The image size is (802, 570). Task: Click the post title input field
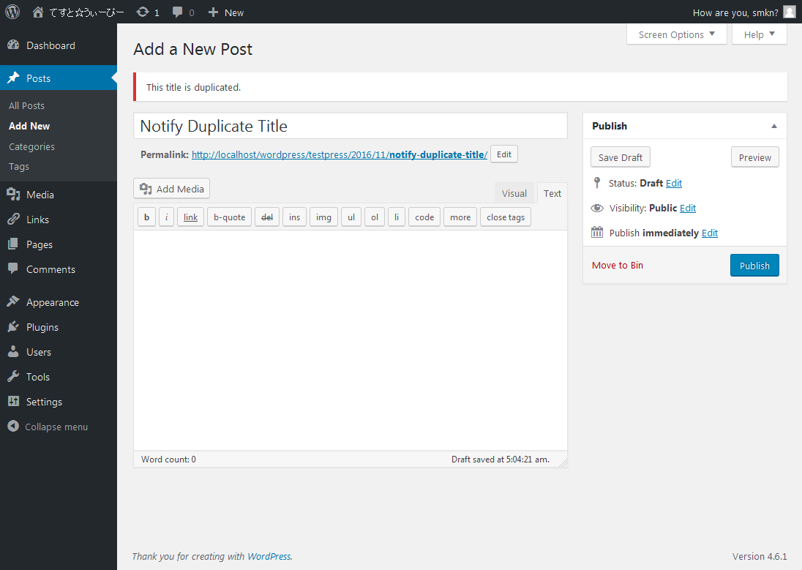coord(350,126)
